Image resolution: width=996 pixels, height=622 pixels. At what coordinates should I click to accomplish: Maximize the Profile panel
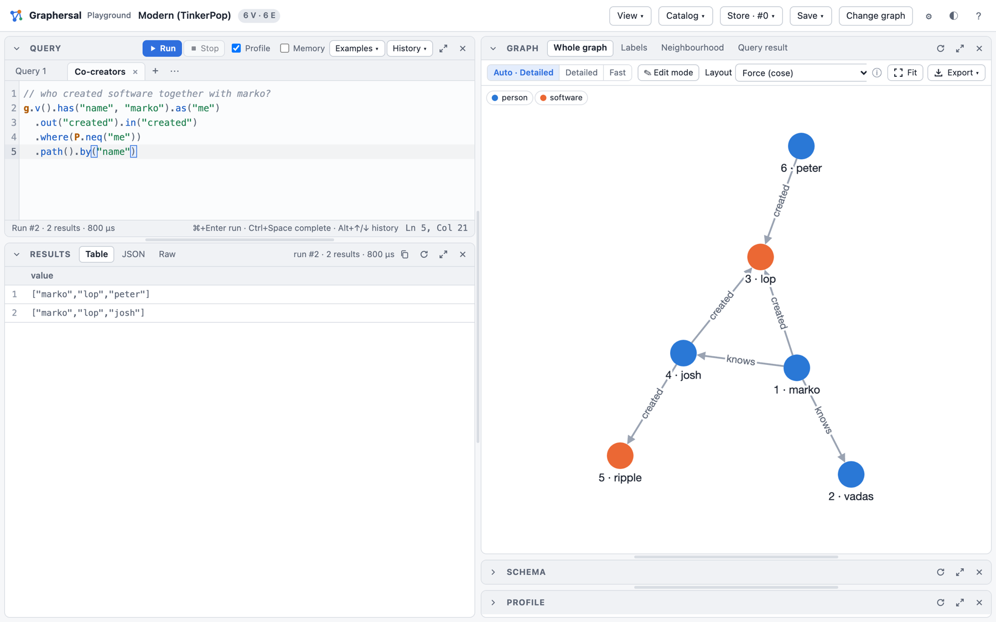(960, 603)
